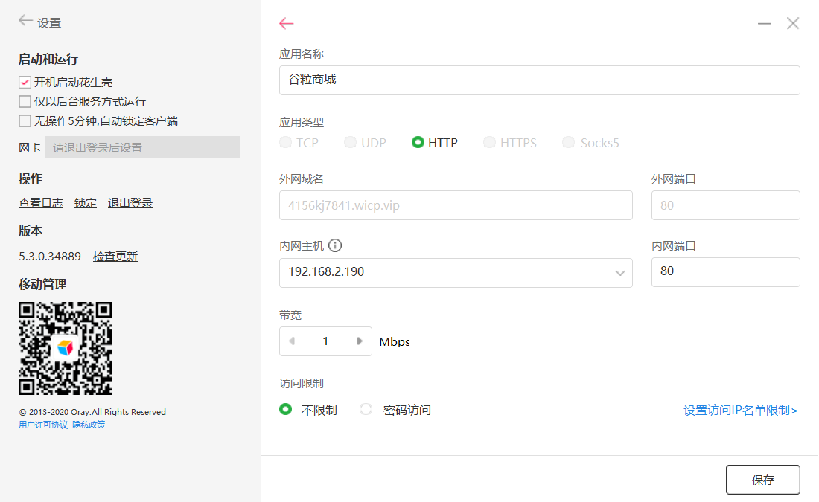Click the 设置 title text
The image size is (819, 502).
[49, 23]
